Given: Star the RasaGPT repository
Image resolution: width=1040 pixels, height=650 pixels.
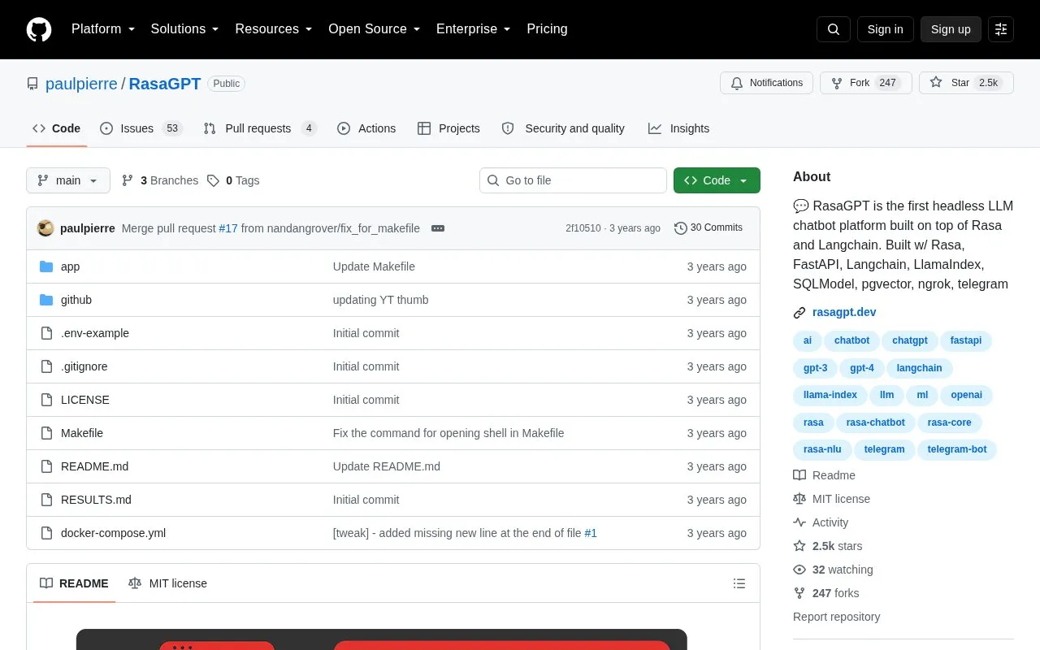Looking at the screenshot, I should click(x=966, y=83).
